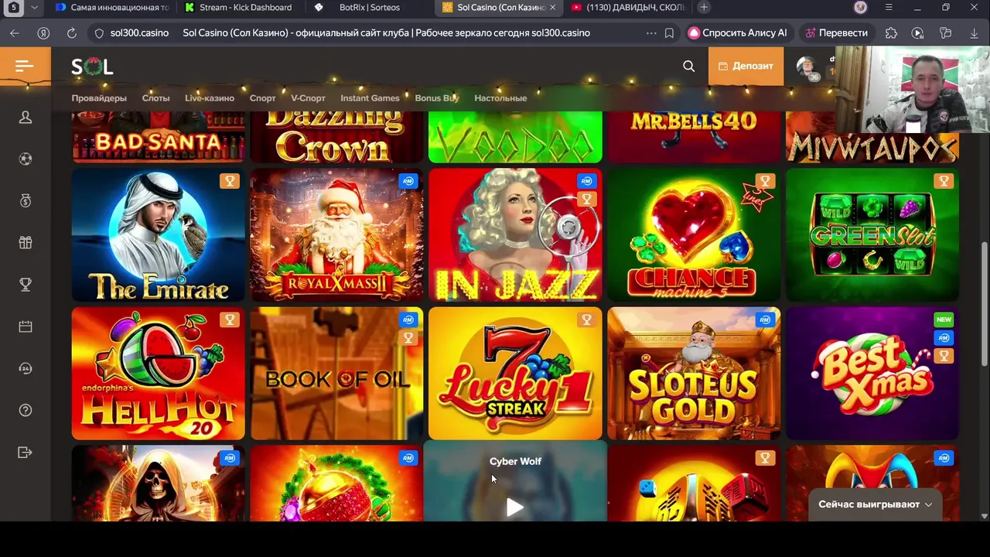The image size is (990, 557).
Task: Click the trophy badge on Lucky Streak 1
Action: tap(586, 320)
